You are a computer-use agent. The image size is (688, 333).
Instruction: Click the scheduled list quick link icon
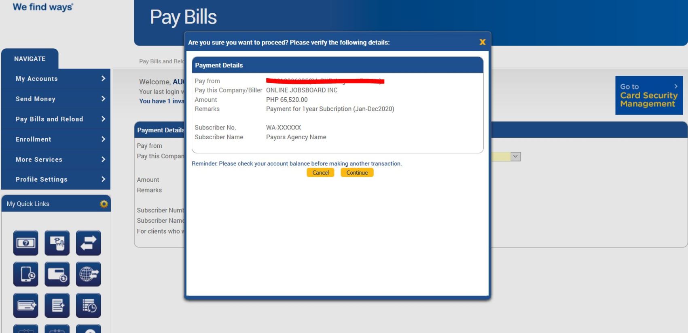(88, 305)
